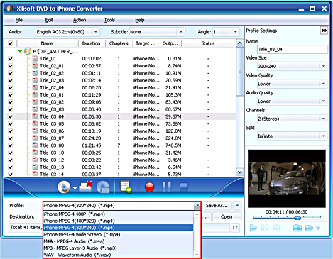
Task: Uncheck the Title_03_10 checkbox
Action: point(11,153)
